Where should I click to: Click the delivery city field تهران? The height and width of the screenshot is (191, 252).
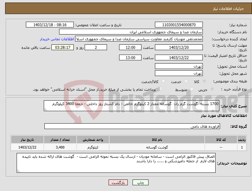click(179, 73)
